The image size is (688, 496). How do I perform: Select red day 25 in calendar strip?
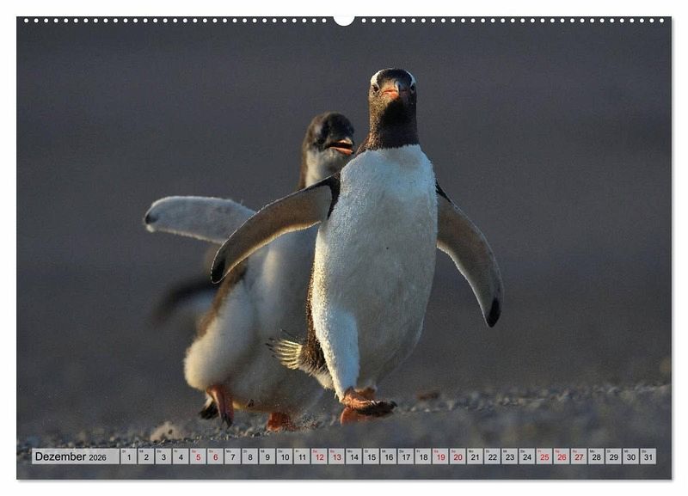pyautogui.click(x=544, y=456)
